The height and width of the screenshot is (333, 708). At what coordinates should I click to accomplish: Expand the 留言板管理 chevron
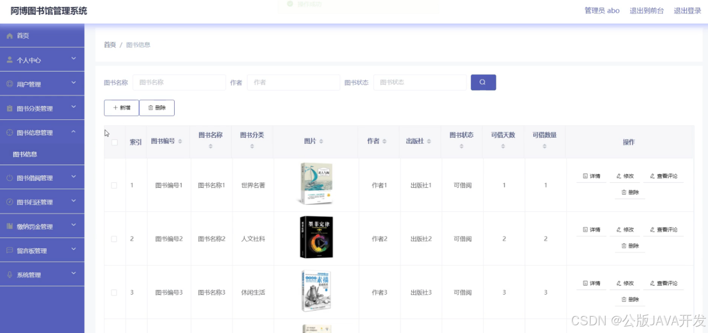[74, 249]
